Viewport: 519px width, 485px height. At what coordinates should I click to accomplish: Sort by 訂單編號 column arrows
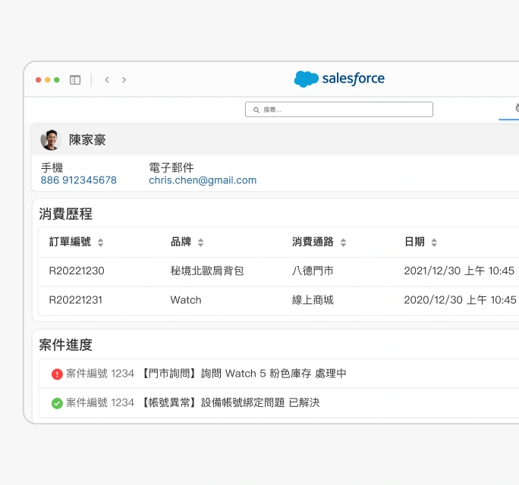coord(101,242)
